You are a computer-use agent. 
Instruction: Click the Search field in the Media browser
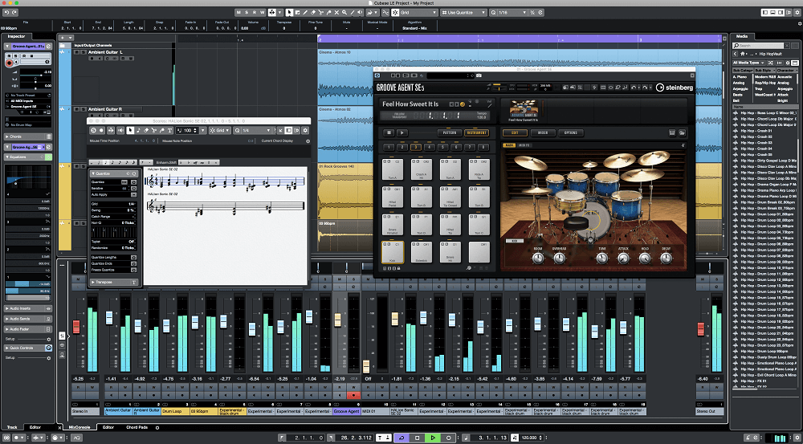[758, 46]
